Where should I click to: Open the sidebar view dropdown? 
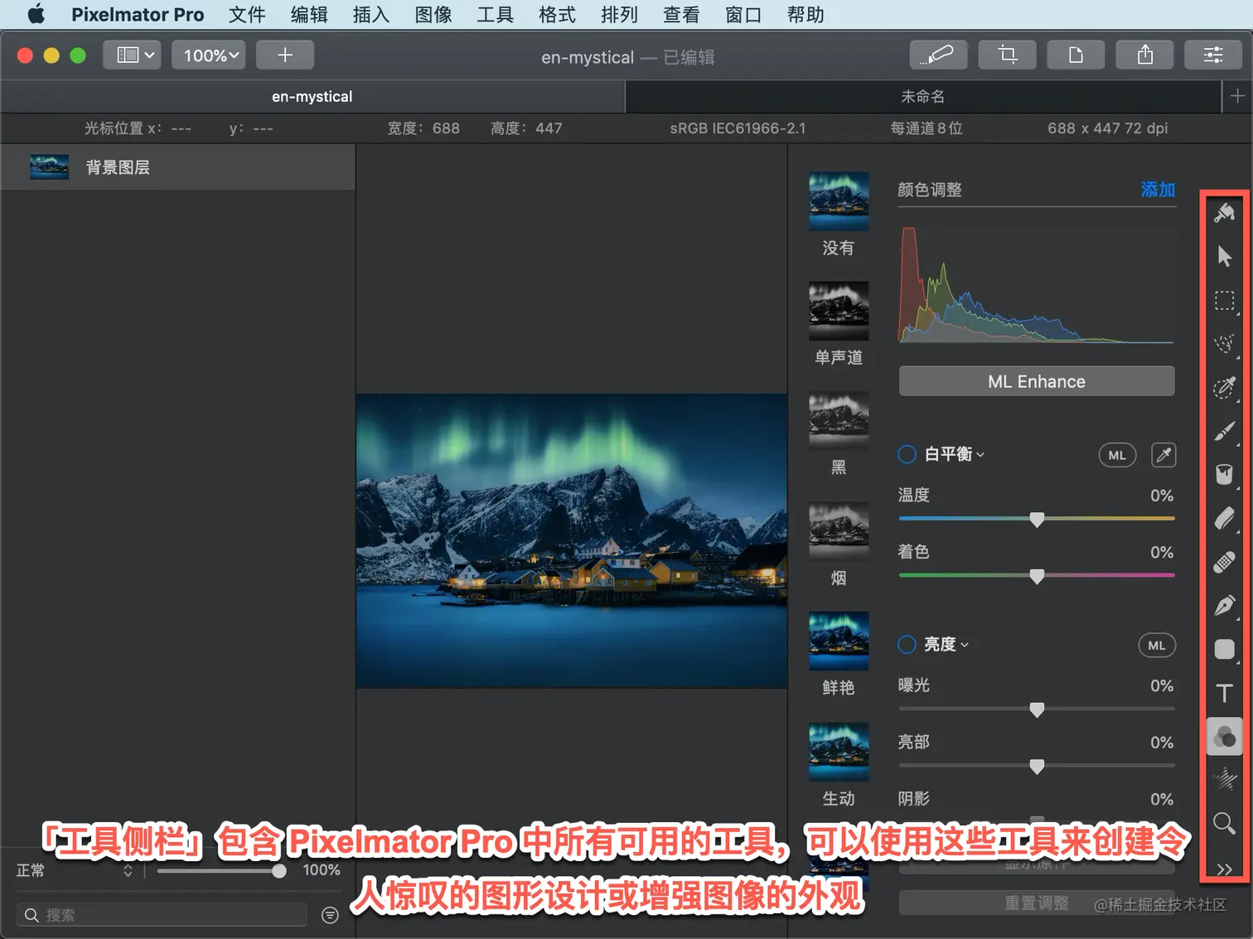coord(132,55)
